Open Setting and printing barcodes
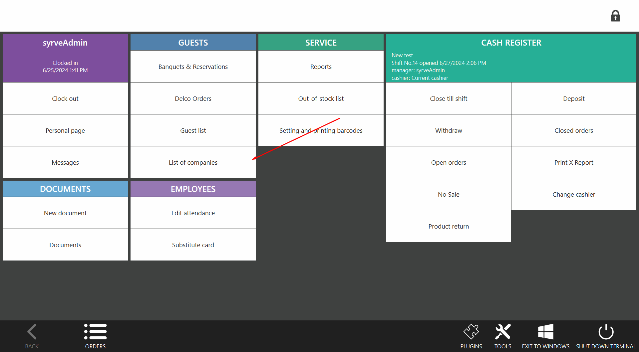This screenshot has width=639, height=352. point(321,130)
